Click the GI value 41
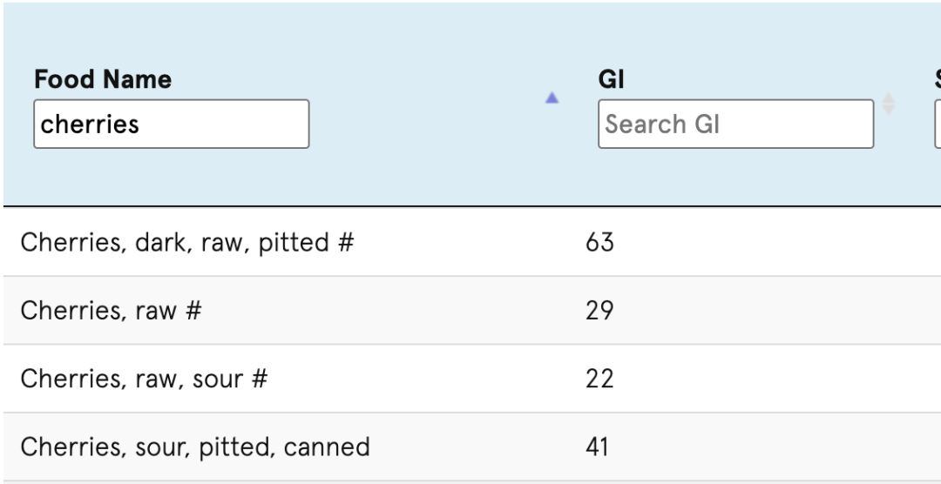The width and height of the screenshot is (941, 484). (x=598, y=447)
